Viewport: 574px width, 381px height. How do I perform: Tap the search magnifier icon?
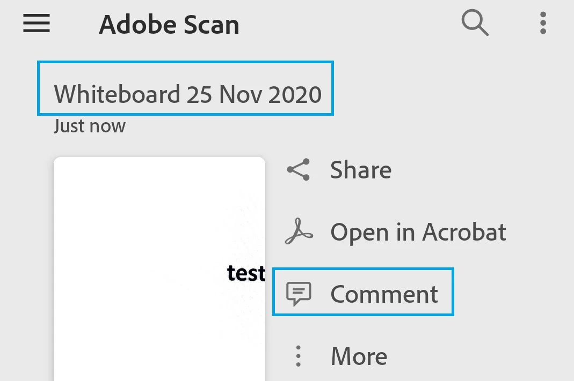pos(475,24)
